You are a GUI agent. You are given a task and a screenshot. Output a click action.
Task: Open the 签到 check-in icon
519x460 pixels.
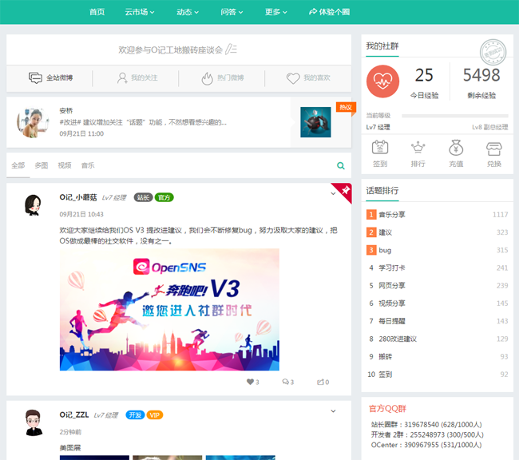[x=380, y=148]
